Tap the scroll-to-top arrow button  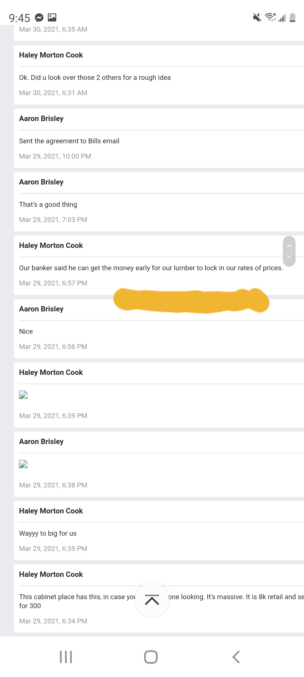tap(152, 599)
